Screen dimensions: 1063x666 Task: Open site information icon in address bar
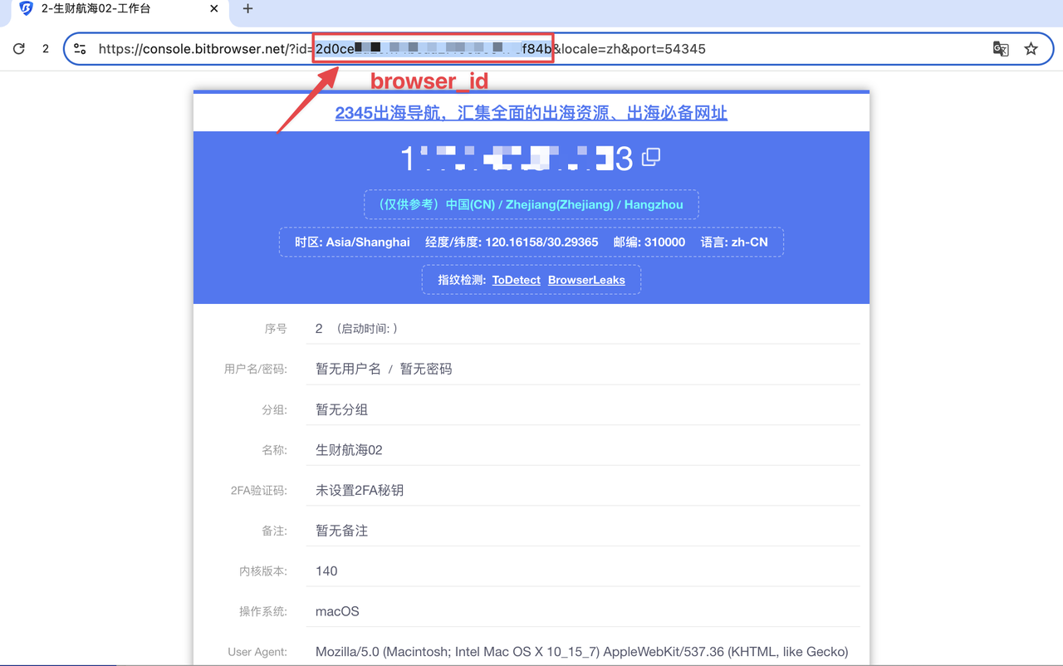click(81, 49)
